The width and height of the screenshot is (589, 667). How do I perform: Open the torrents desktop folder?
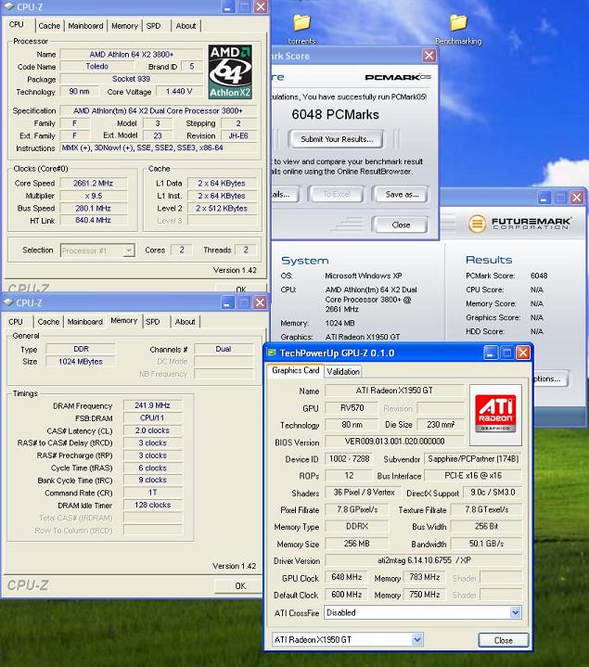(301, 29)
